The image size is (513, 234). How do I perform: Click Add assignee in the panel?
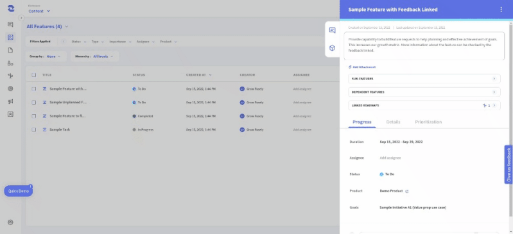pos(390,158)
